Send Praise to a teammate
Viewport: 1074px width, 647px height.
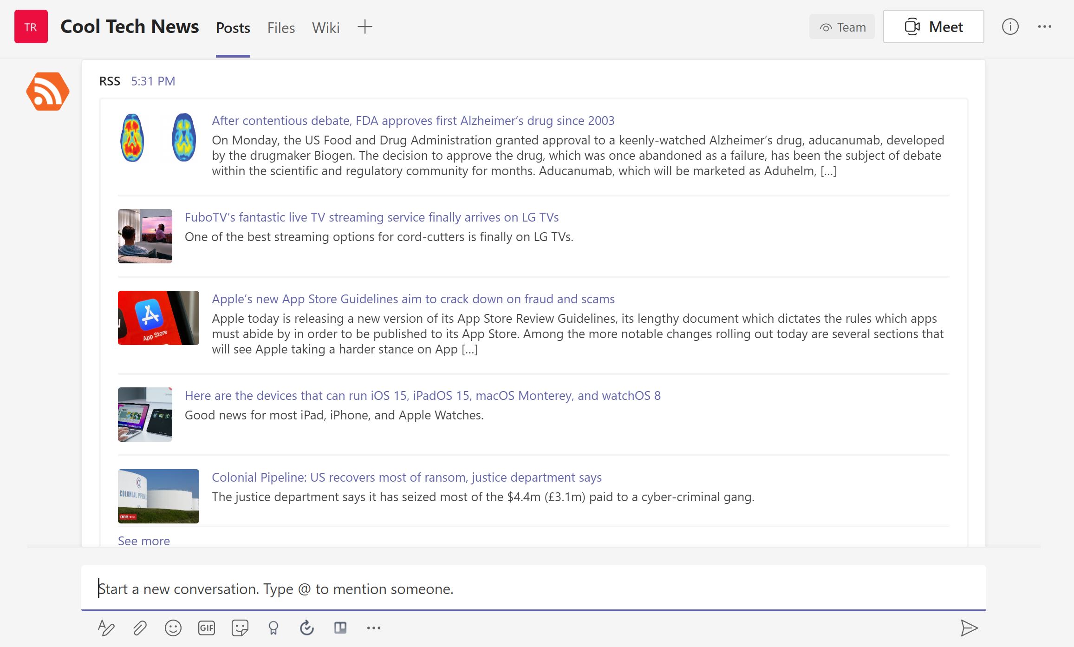(x=273, y=627)
